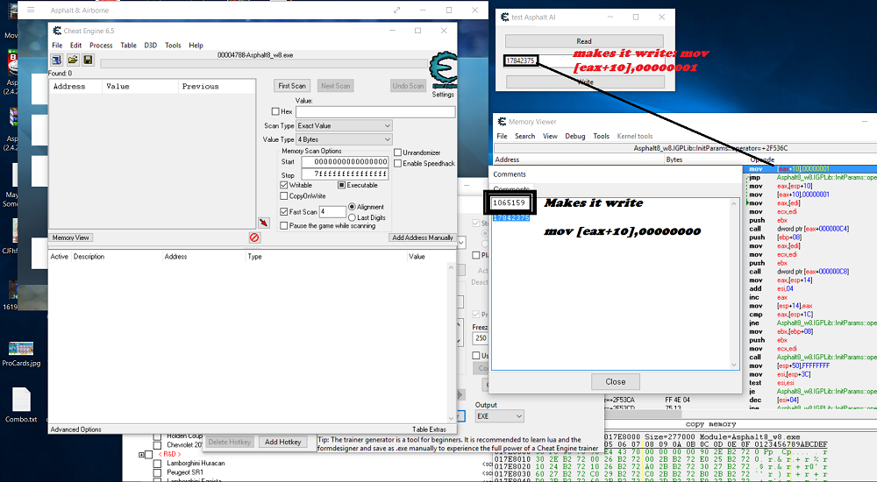Select the Alignment radio button
This screenshot has width=877, height=482.
352,207
